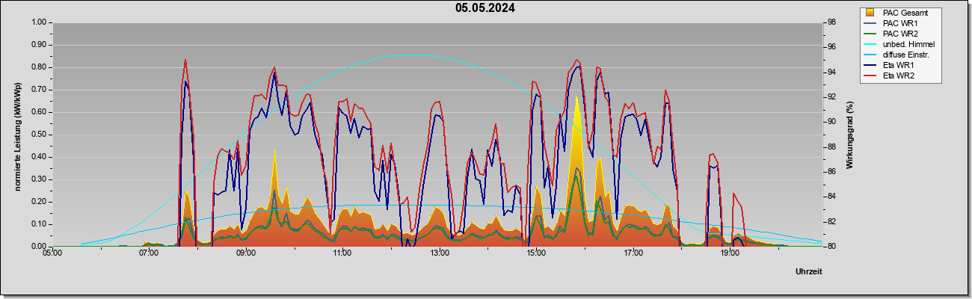Select the Eta WR2 legend entry
Viewport: 972px width, 299px height.
tap(898, 75)
